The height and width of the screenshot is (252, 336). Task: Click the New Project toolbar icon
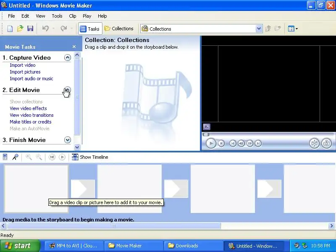tap(10, 29)
